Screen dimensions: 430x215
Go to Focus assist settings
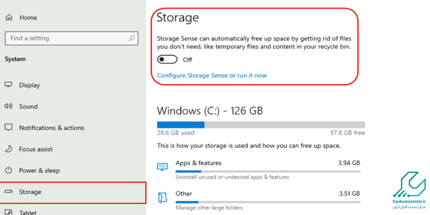(35, 149)
